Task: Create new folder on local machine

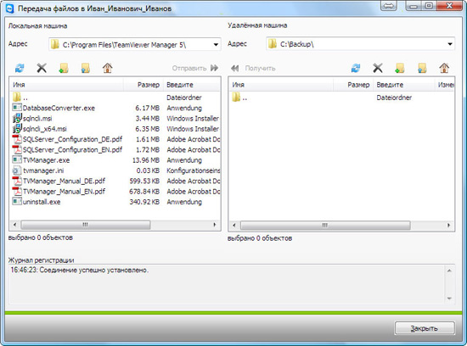Action: pos(64,68)
